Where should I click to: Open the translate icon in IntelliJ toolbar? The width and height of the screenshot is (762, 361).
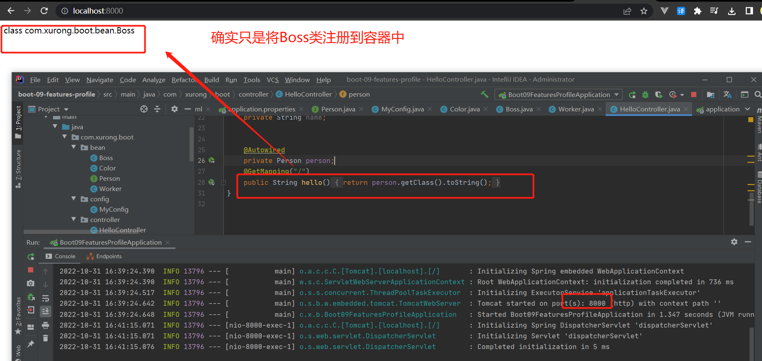point(727,94)
